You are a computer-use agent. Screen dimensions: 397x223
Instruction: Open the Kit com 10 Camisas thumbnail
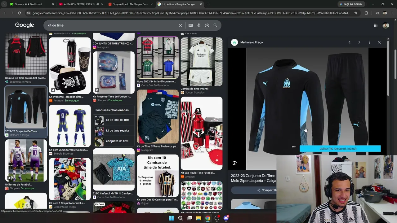coord(158,176)
